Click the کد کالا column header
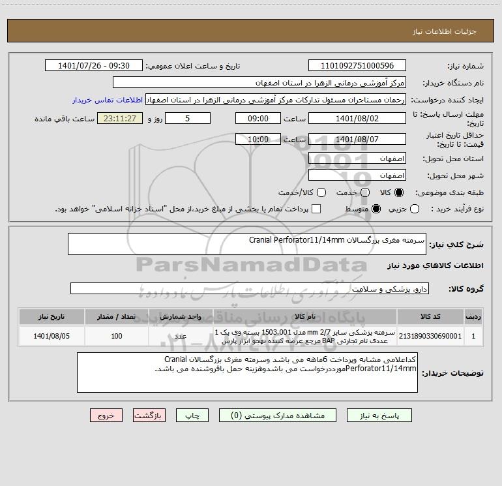502x486 pixels. (430, 316)
